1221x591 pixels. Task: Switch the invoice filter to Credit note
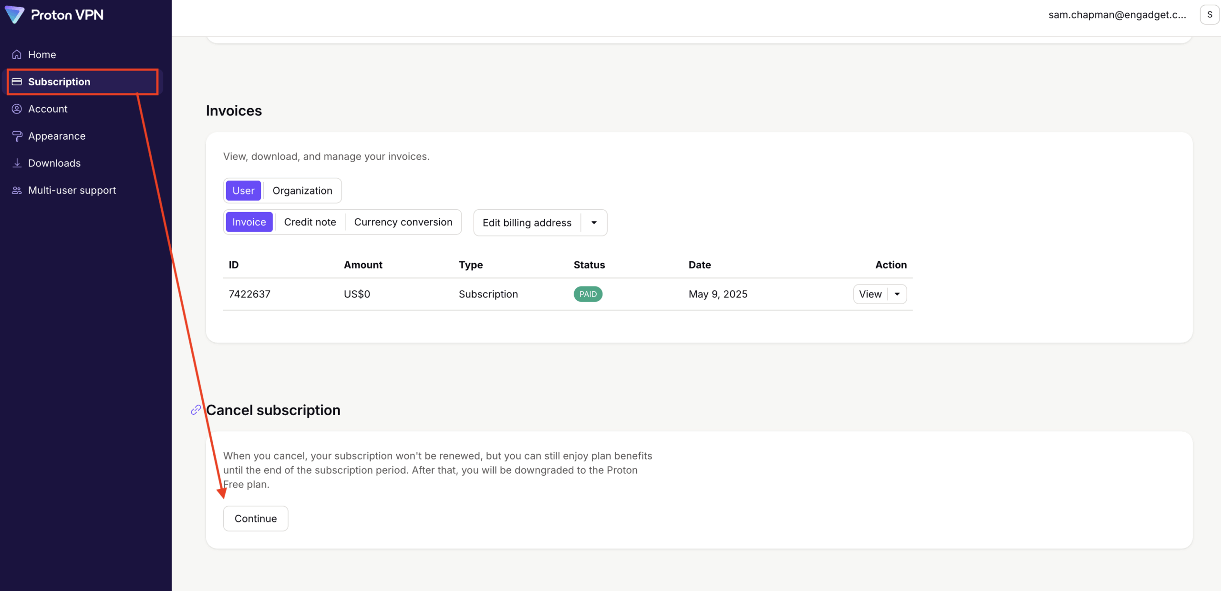[x=310, y=222]
